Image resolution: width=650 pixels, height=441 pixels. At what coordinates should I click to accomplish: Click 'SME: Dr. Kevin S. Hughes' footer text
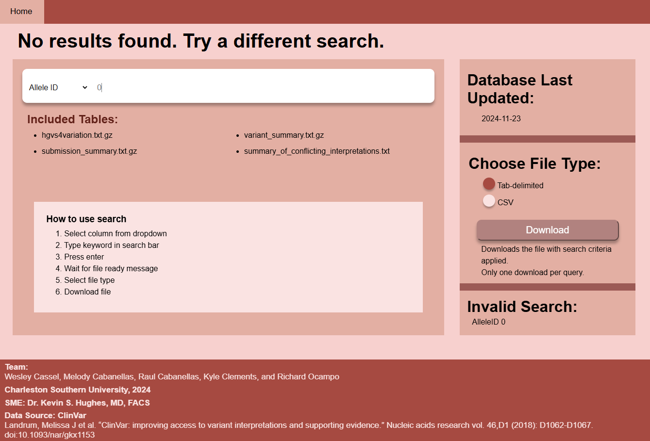[77, 403]
